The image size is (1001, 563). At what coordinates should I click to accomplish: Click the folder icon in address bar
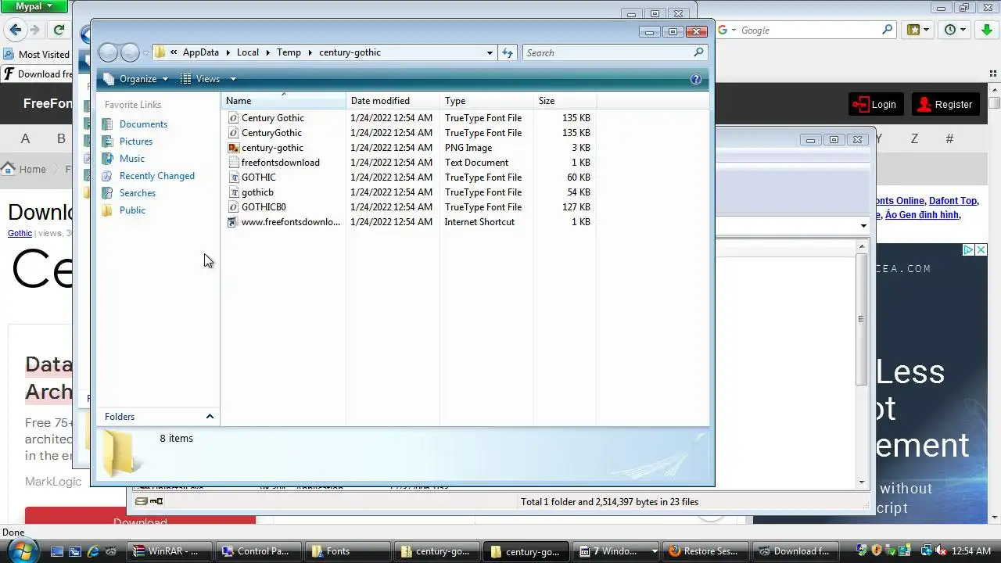[160, 52]
